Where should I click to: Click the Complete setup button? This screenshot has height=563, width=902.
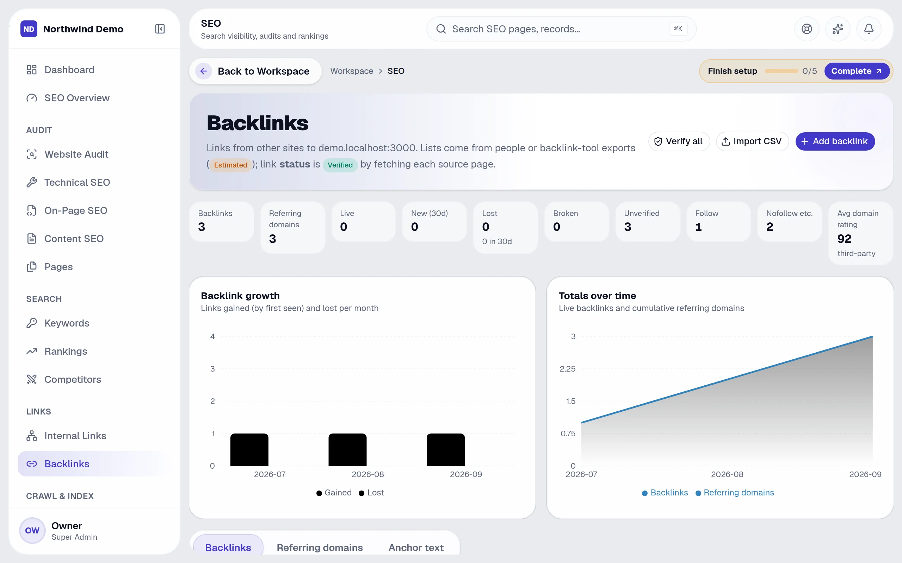click(857, 71)
